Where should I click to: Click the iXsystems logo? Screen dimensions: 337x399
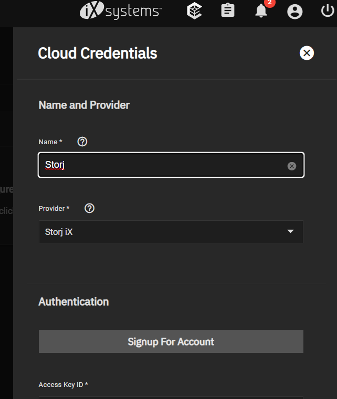tap(121, 10)
